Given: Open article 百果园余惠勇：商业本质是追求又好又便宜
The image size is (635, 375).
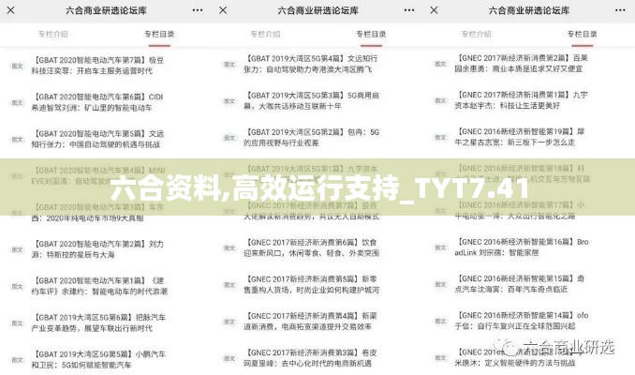Looking at the screenshot, I should coord(521,64).
